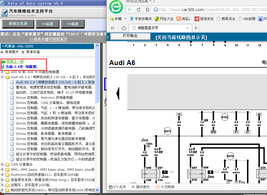
Task: Expand the 信息娱乐系统 MOst Ring folder
Action: (2, 180)
